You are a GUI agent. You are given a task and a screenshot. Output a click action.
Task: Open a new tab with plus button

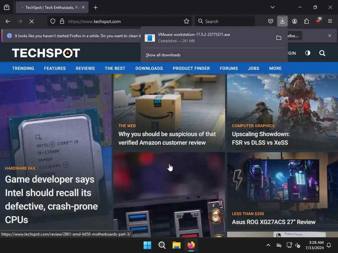[95, 8]
